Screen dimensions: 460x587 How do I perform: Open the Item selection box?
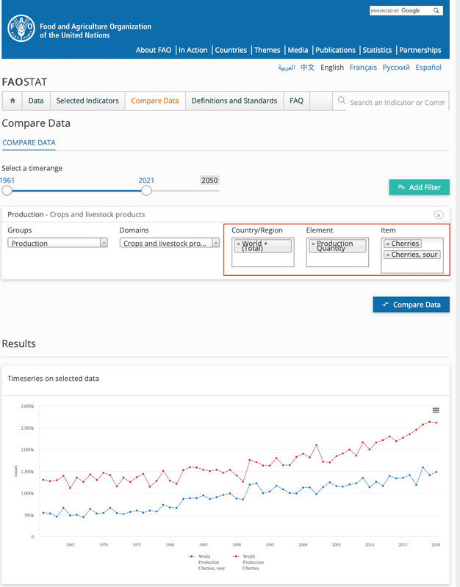pos(412,255)
